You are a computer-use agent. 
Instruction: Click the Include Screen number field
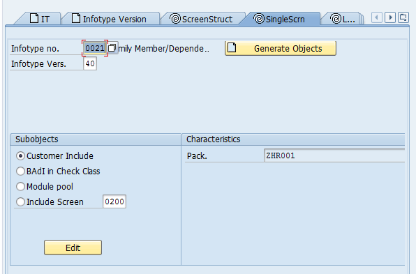[x=114, y=201]
